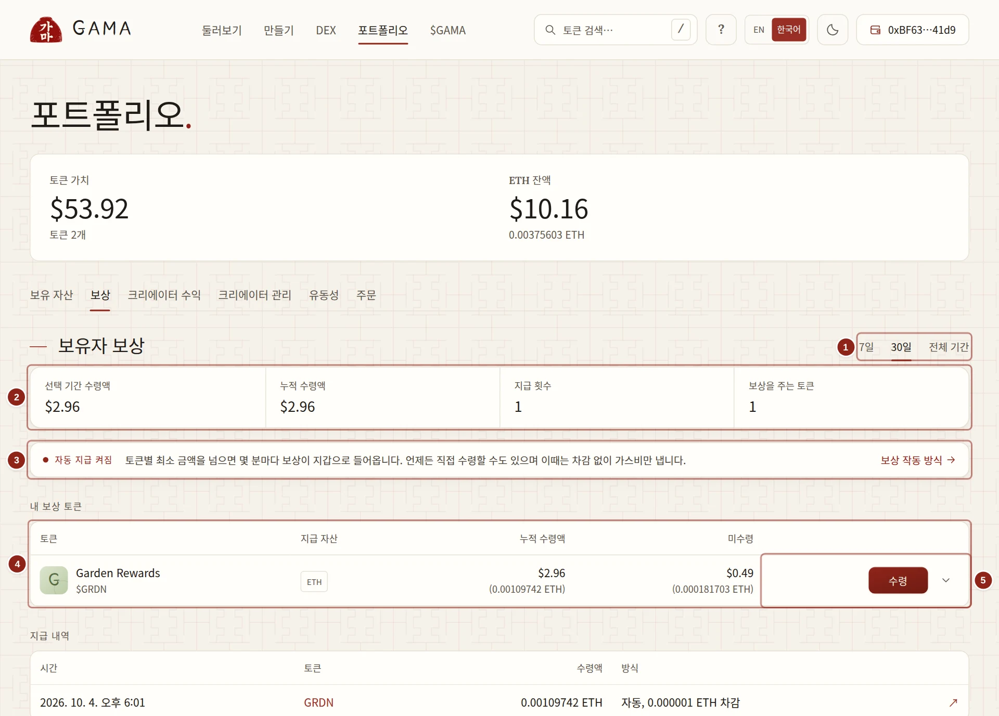Click the slash shortcut key badge

[681, 30]
